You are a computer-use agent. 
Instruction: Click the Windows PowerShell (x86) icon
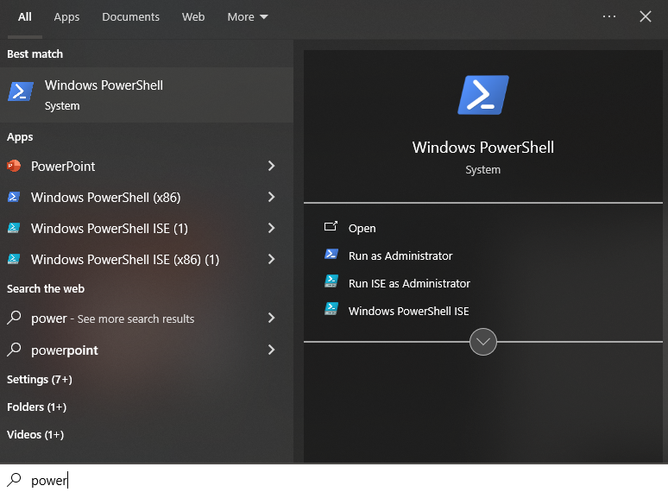click(x=14, y=197)
